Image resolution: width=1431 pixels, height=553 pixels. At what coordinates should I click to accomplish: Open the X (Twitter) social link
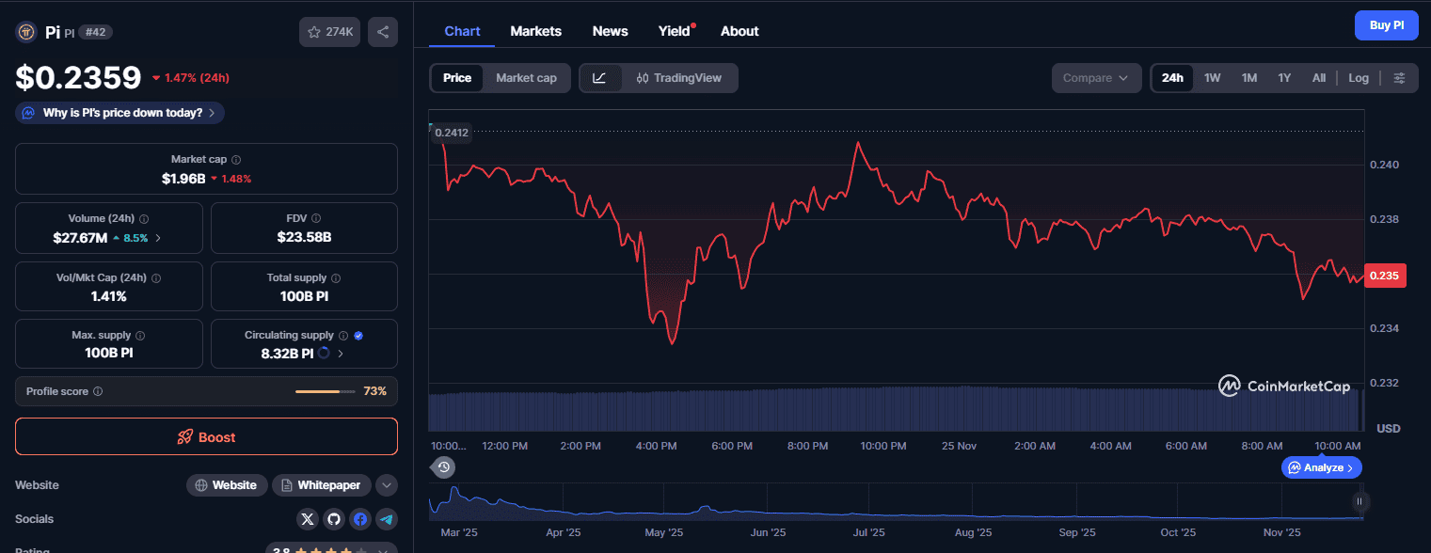(x=308, y=519)
